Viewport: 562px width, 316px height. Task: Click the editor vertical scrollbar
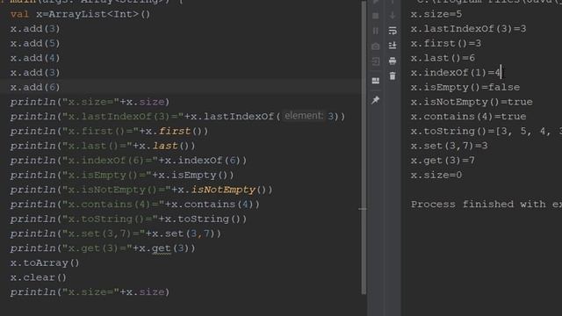(x=364, y=147)
